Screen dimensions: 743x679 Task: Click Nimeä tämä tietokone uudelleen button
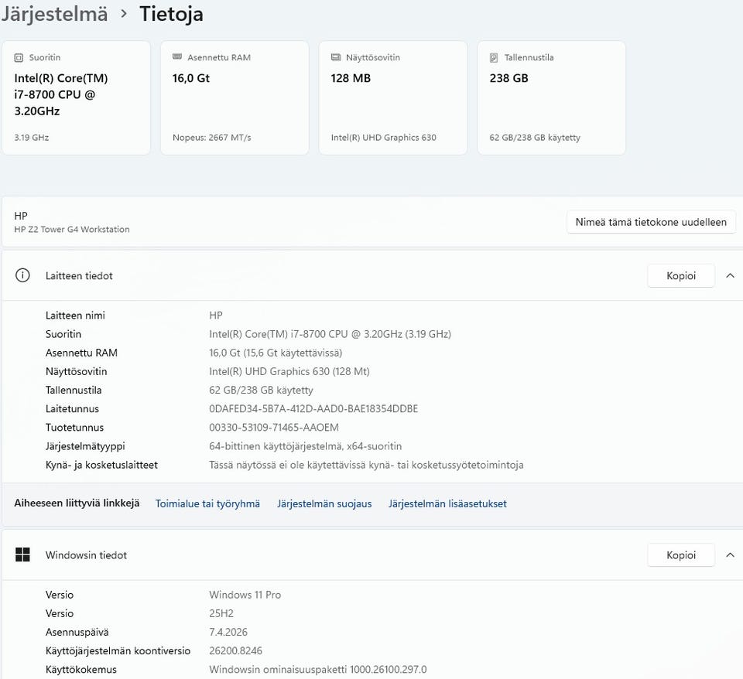[x=651, y=222]
